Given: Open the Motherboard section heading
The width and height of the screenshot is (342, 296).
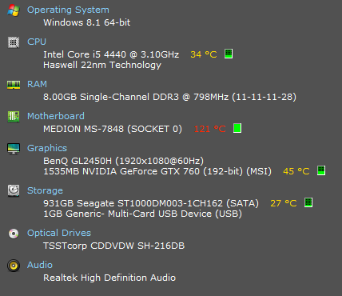Looking at the screenshot, I should click(x=56, y=116).
